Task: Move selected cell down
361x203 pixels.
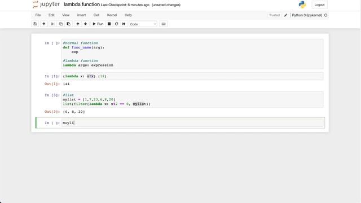Action: tap(85, 24)
